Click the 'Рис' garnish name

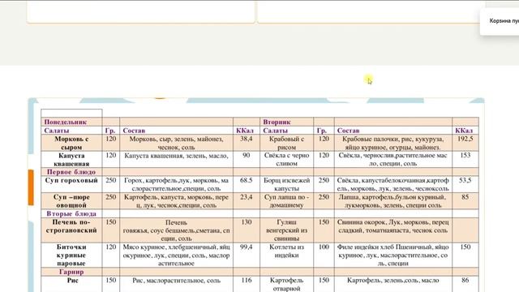tap(72, 281)
